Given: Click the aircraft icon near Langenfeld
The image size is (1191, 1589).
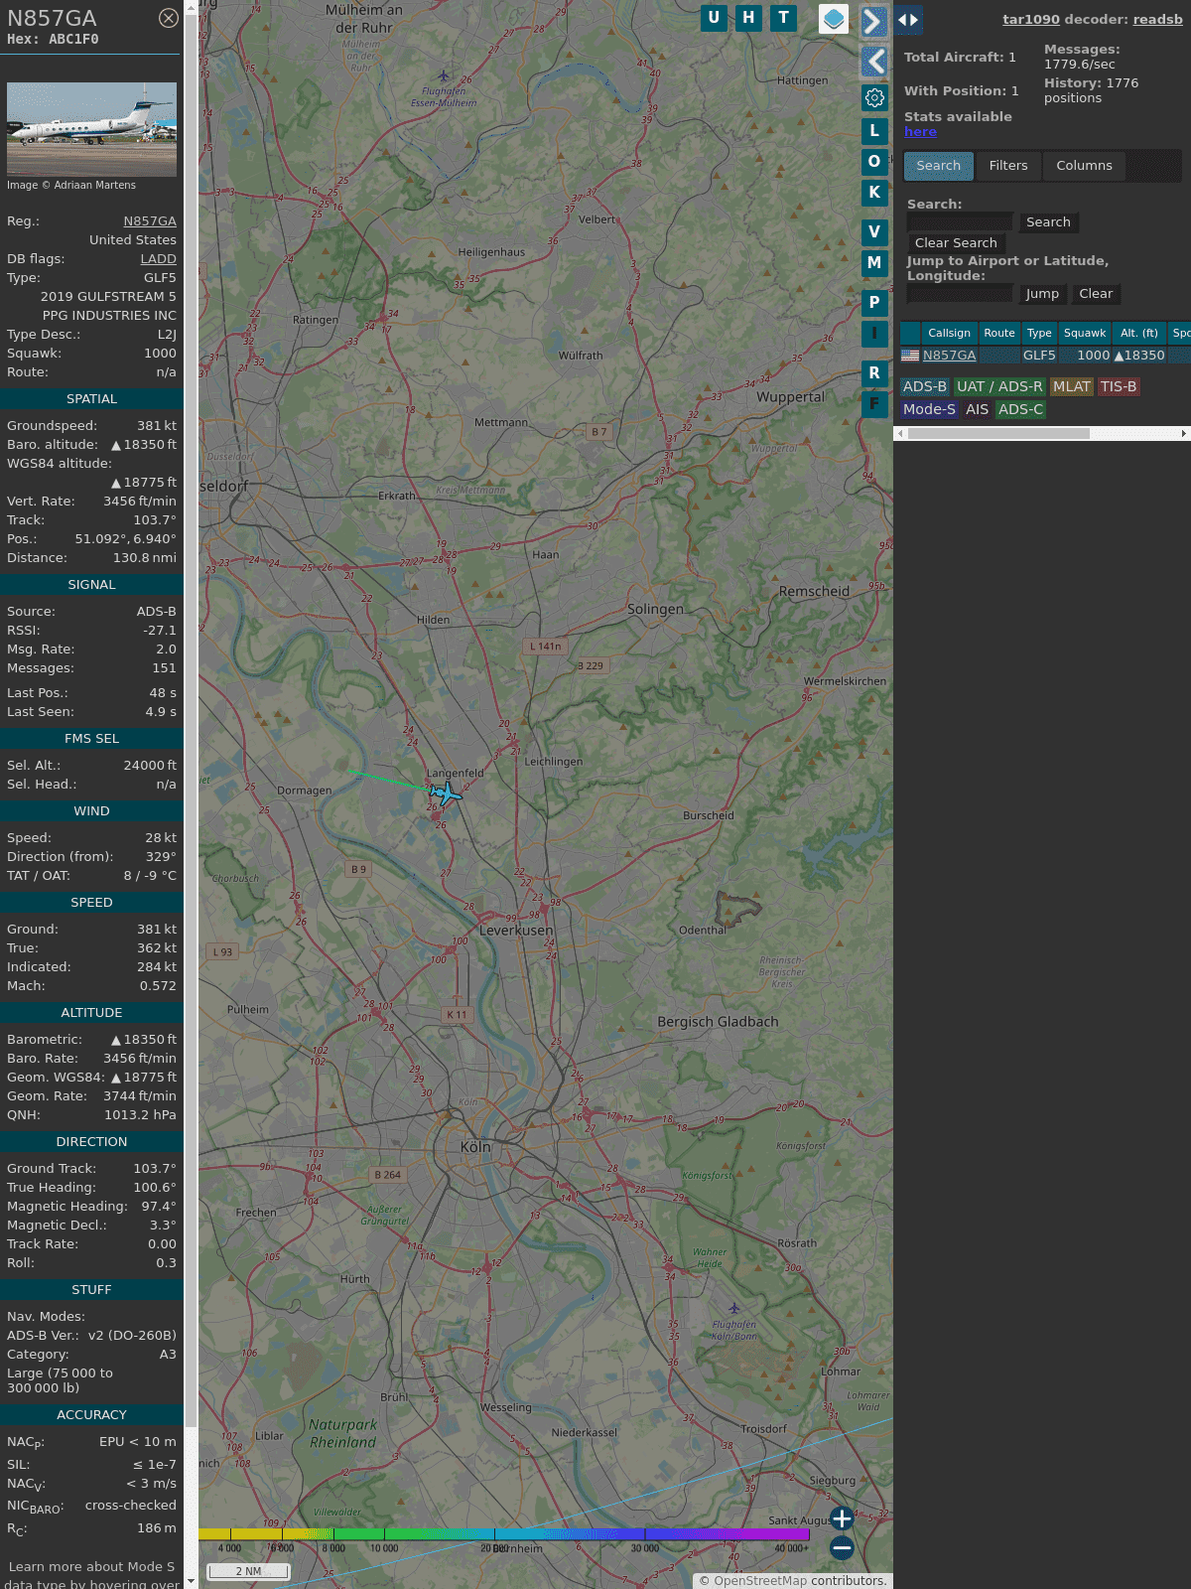Looking at the screenshot, I should coord(447,794).
